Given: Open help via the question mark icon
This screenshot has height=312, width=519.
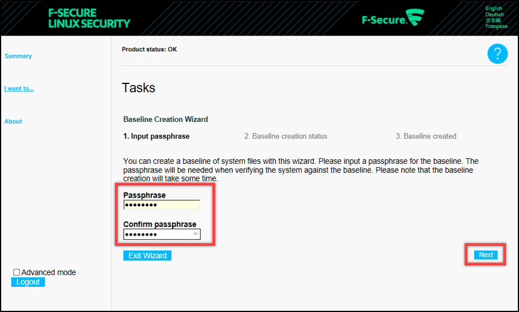Looking at the screenshot, I should pyautogui.click(x=497, y=54).
